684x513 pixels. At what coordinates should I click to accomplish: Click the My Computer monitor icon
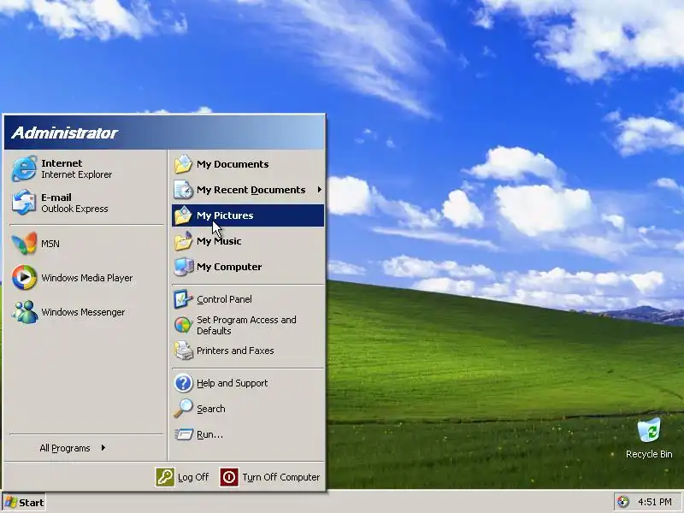183,267
